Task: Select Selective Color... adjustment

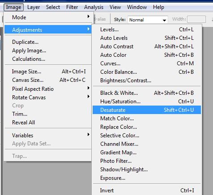Action: coord(147,136)
